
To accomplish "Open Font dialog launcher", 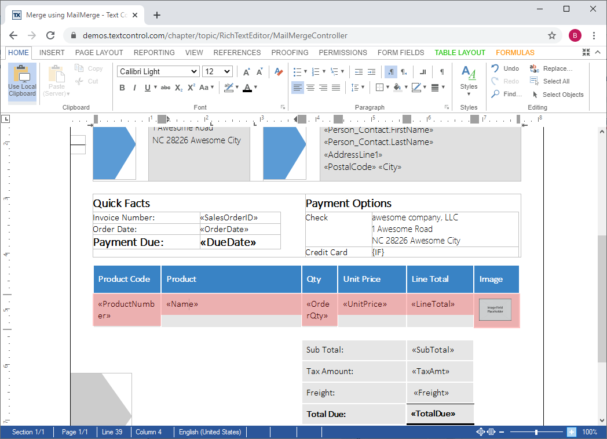I will 283,107.
